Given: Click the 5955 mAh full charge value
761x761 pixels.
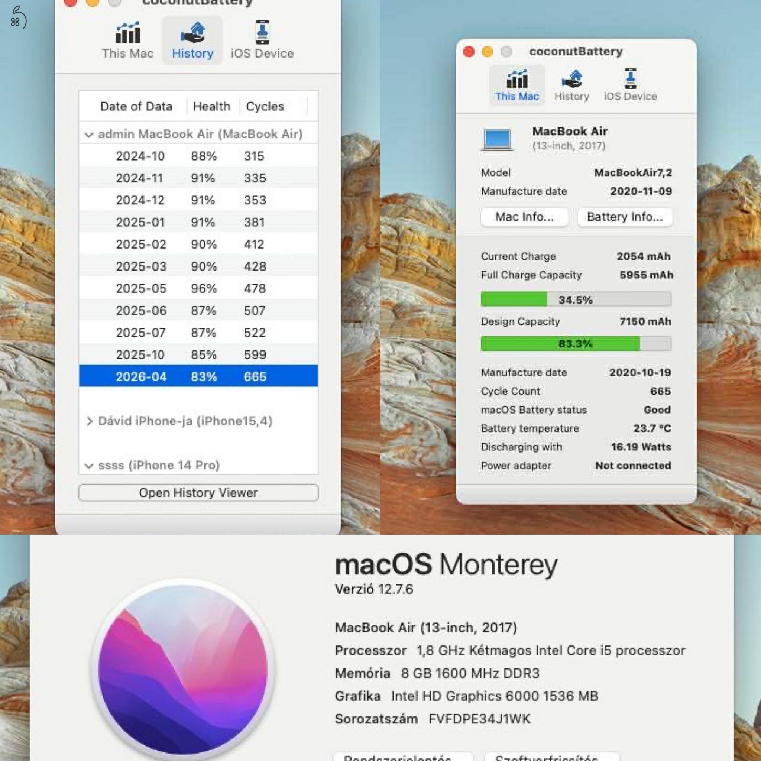Looking at the screenshot, I should [646, 275].
